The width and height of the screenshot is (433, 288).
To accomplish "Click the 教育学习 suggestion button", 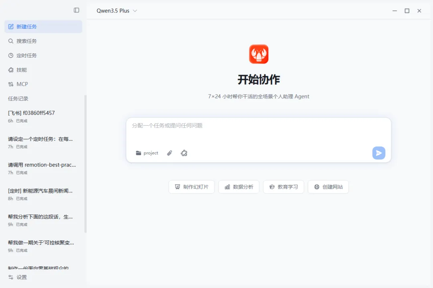I will 283,187.
